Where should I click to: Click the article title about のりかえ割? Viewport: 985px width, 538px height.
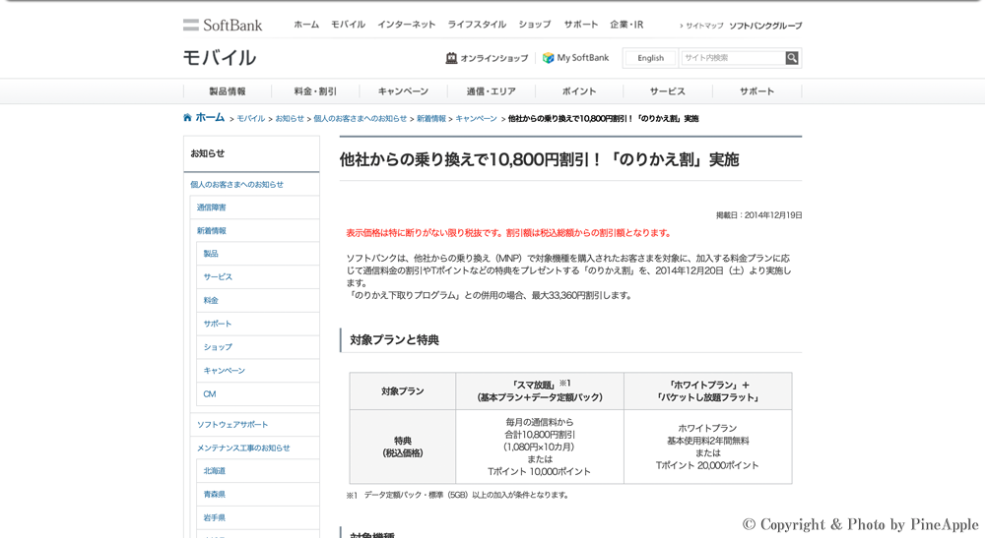(539, 159)
